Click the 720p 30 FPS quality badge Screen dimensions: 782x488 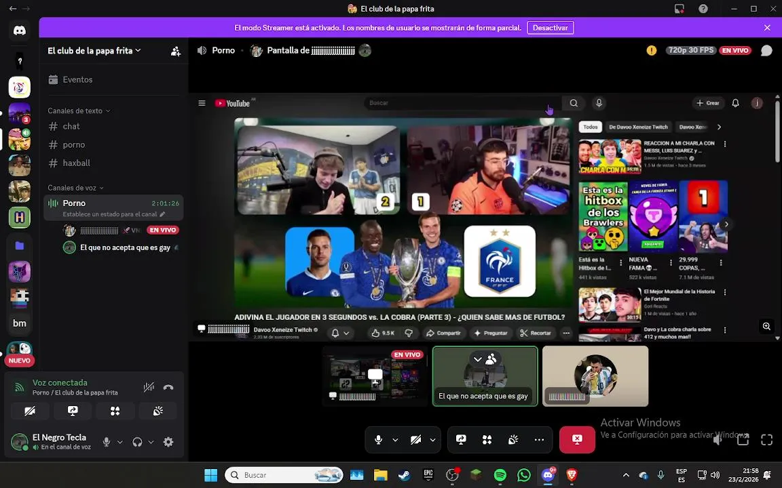(x=691, y=50)
